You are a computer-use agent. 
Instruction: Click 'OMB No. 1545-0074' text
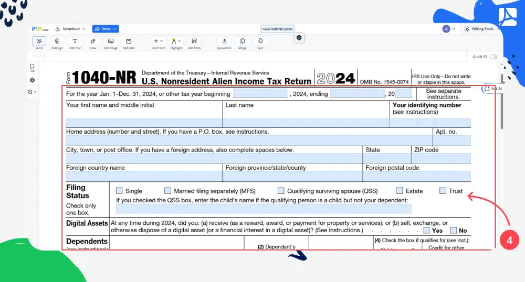tap(384, 82)
